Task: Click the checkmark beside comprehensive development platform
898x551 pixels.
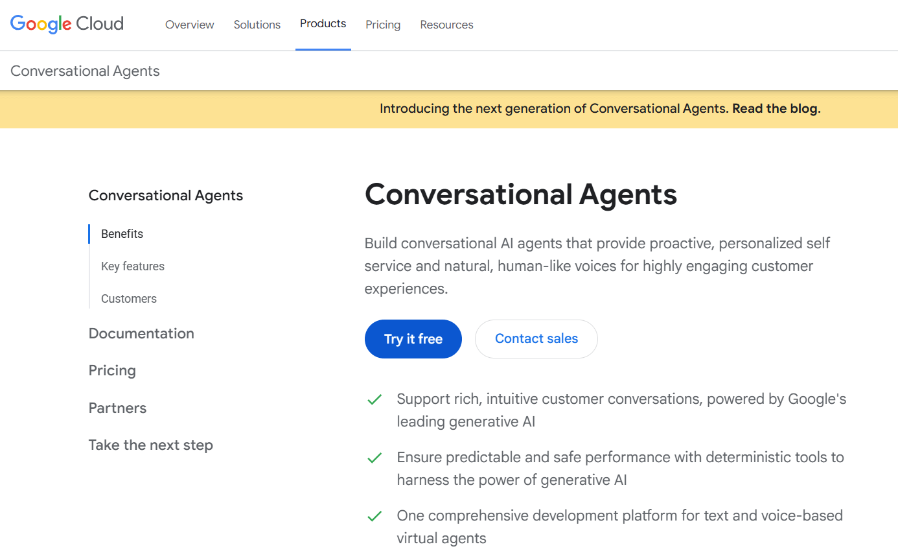Action: 374,517
